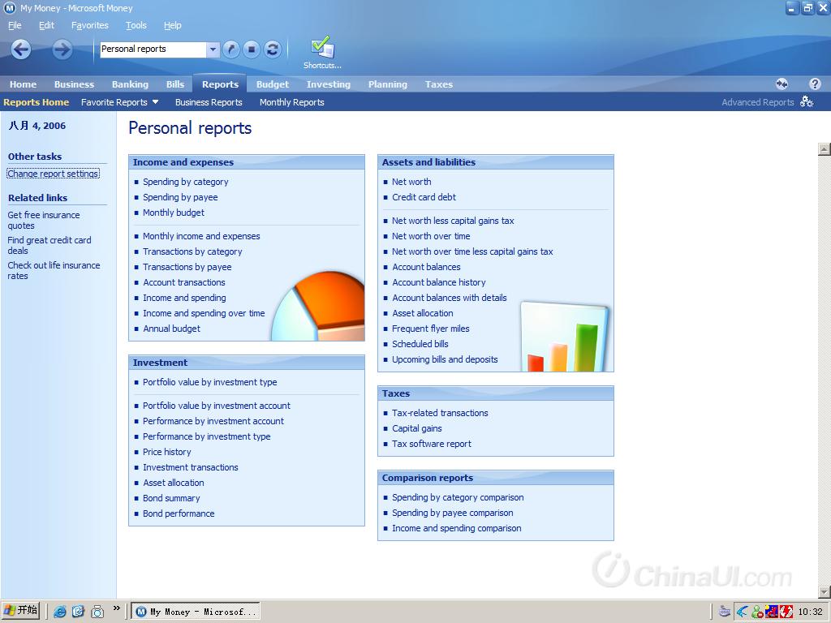Screen dimensions: 831x623
Task: Click the Advanced Reports gear icon
Action: pyautogui.click(x=807, y=101)
